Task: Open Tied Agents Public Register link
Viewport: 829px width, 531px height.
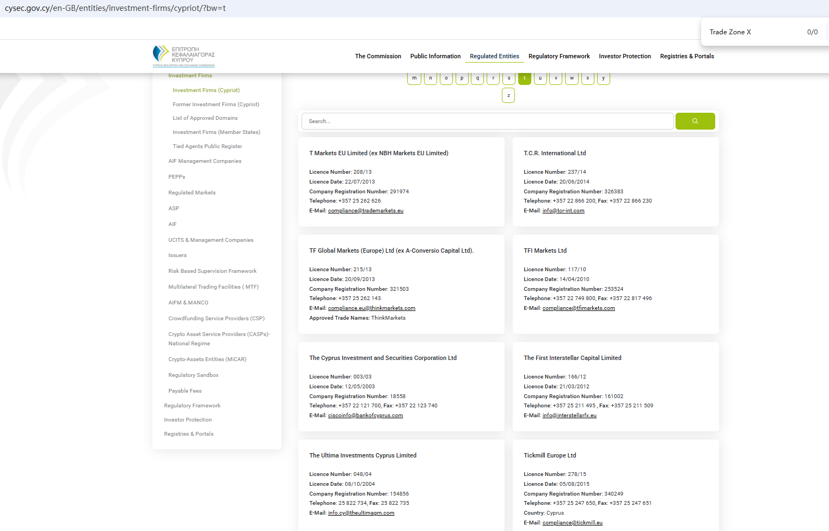Action: click(207, 147)
